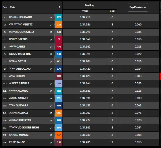Click the Best Lap column header
This screenshot has width=161, height=148.
coord(90,5)
